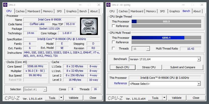The width and height of the screenshot is (209, 104).
Task: Tick the Threads checkbox in Bench window
Action: tap(113, 48)
